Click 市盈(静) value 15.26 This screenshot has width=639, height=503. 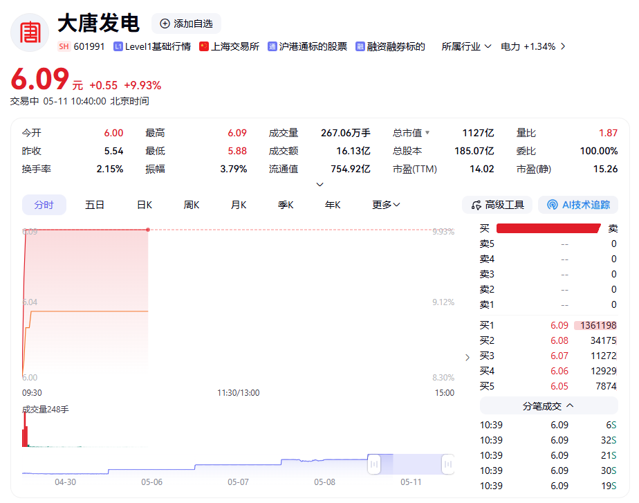coord(605,169)
